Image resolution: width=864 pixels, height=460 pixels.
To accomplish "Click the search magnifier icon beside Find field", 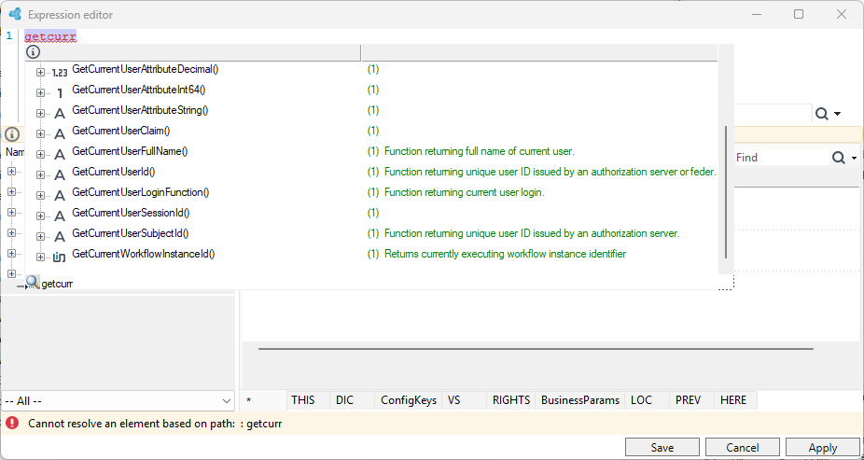I will (x=838, y=158).
